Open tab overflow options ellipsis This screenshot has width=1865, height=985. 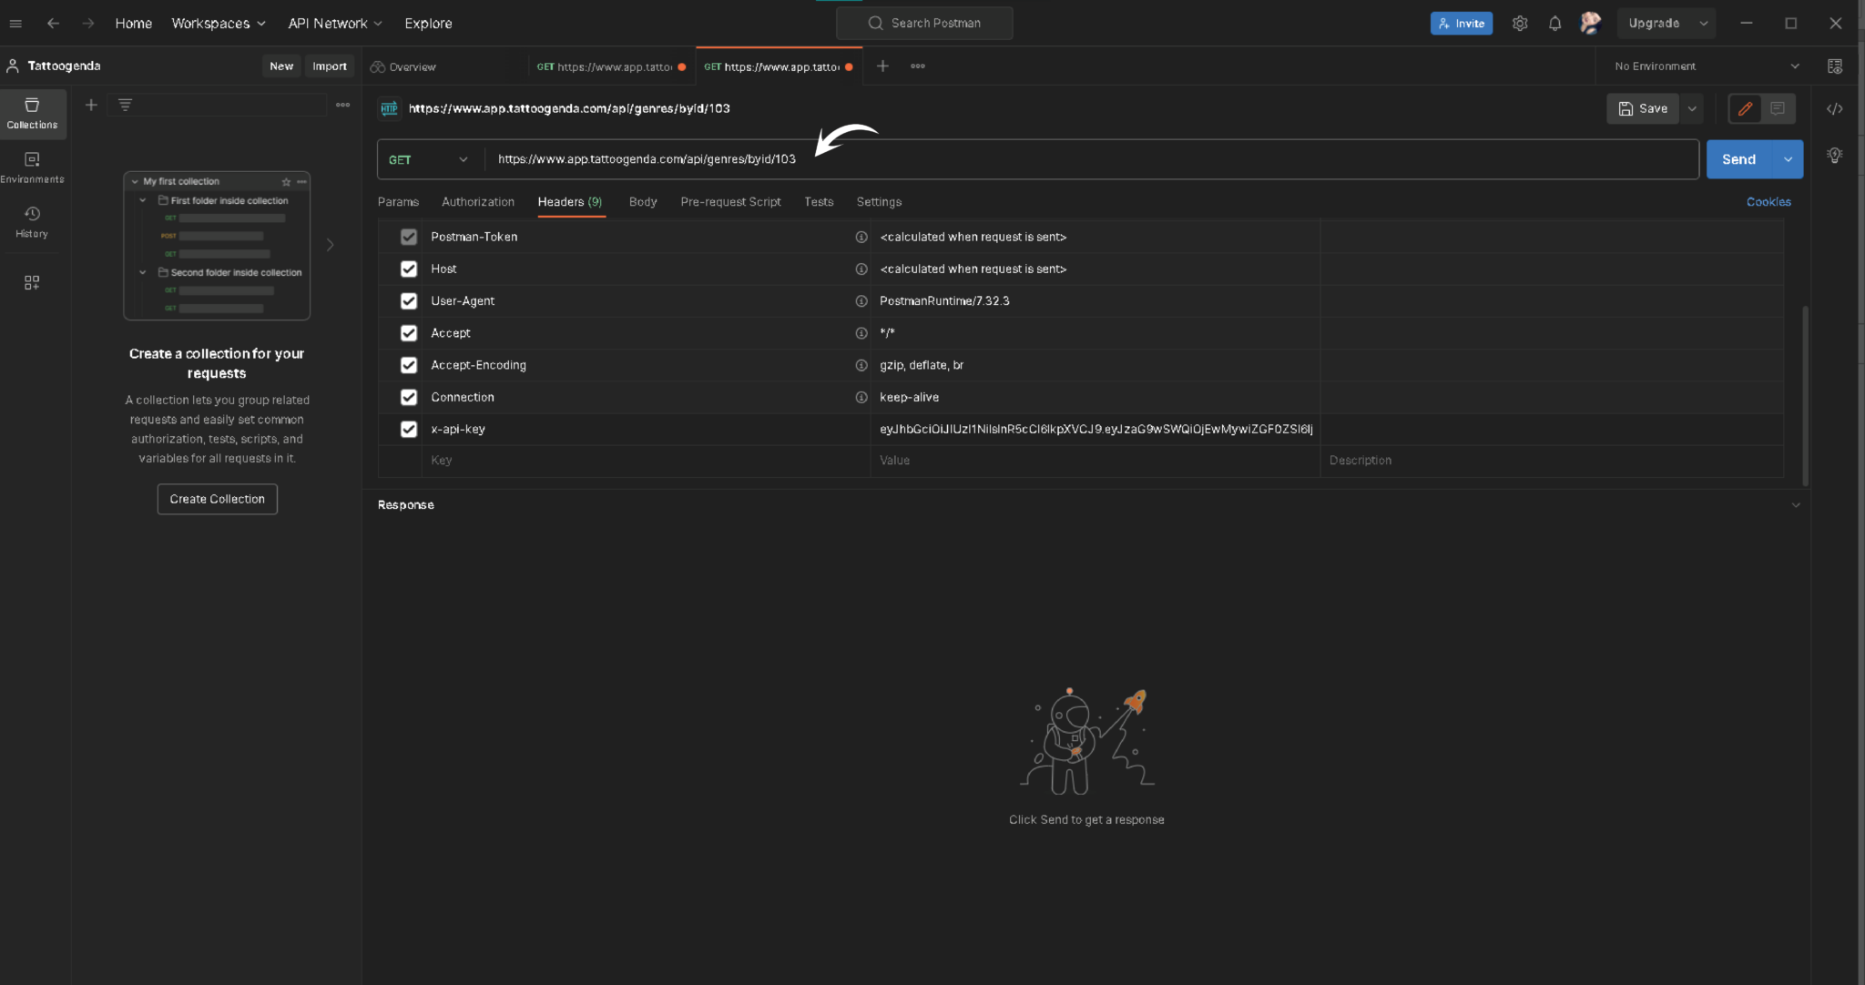click(918, 66)
